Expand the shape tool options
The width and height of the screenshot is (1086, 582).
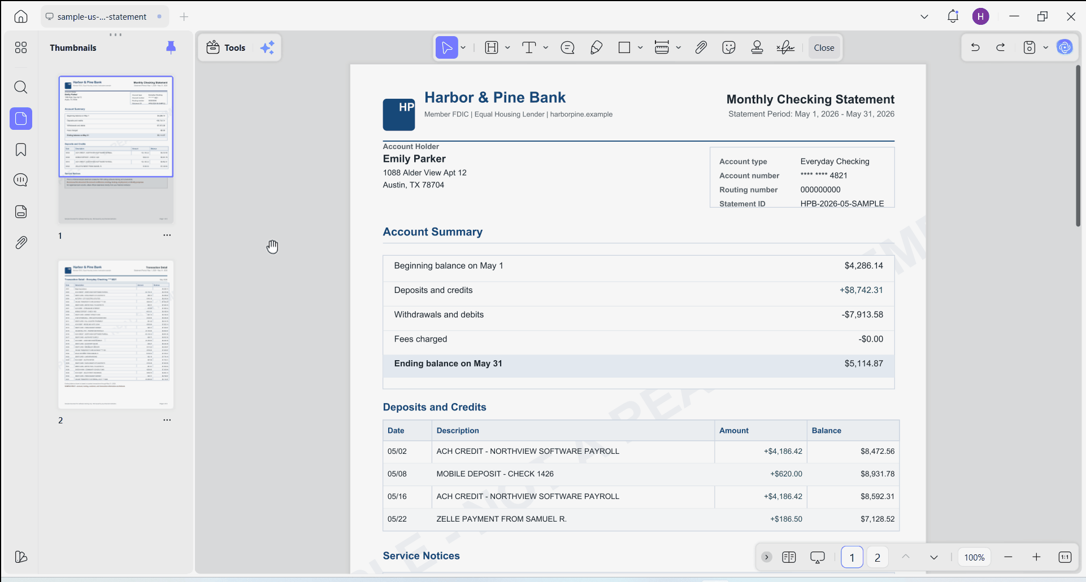[640, 47]
